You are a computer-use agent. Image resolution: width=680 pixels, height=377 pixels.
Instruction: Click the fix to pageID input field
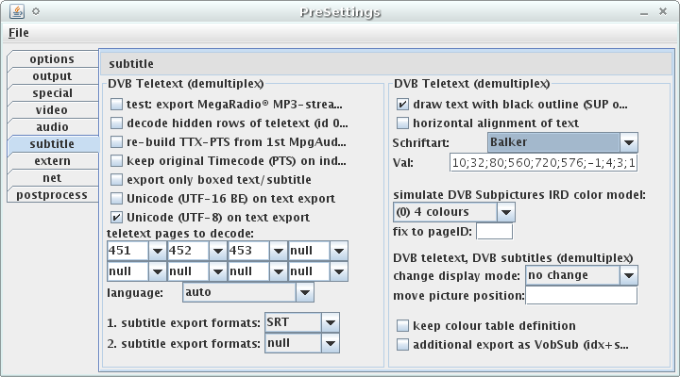point(495,231)
